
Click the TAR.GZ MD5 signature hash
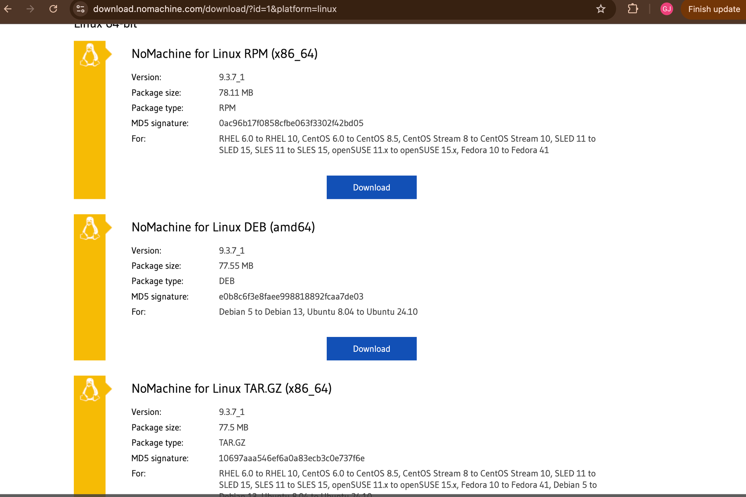coord(291,458)
